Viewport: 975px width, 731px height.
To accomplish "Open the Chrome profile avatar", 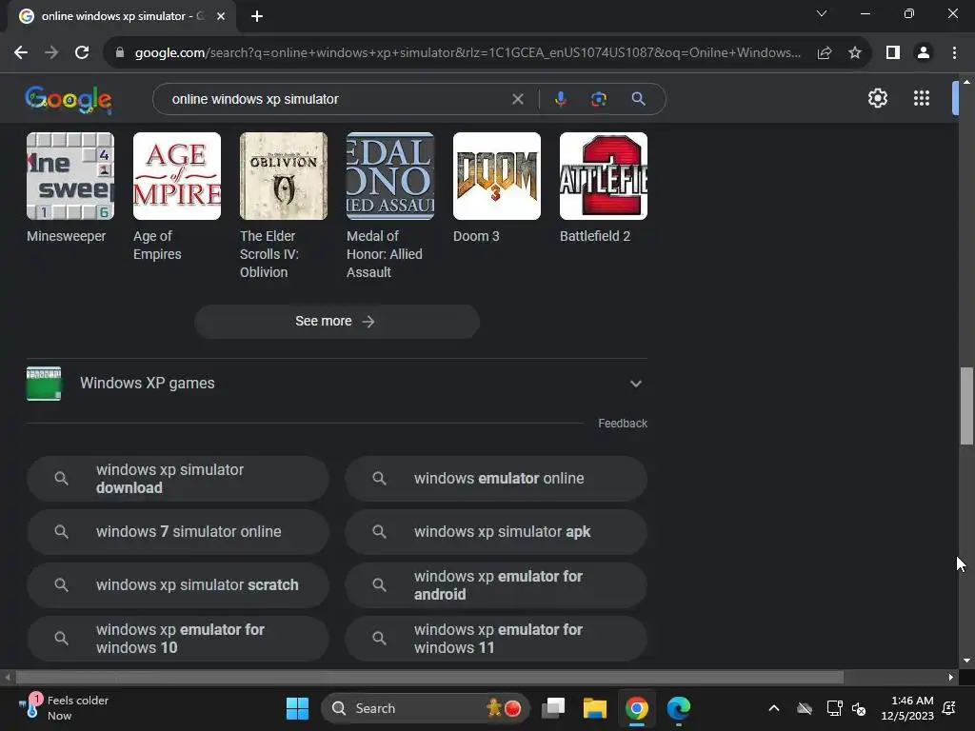I will [x=924, y=53].
